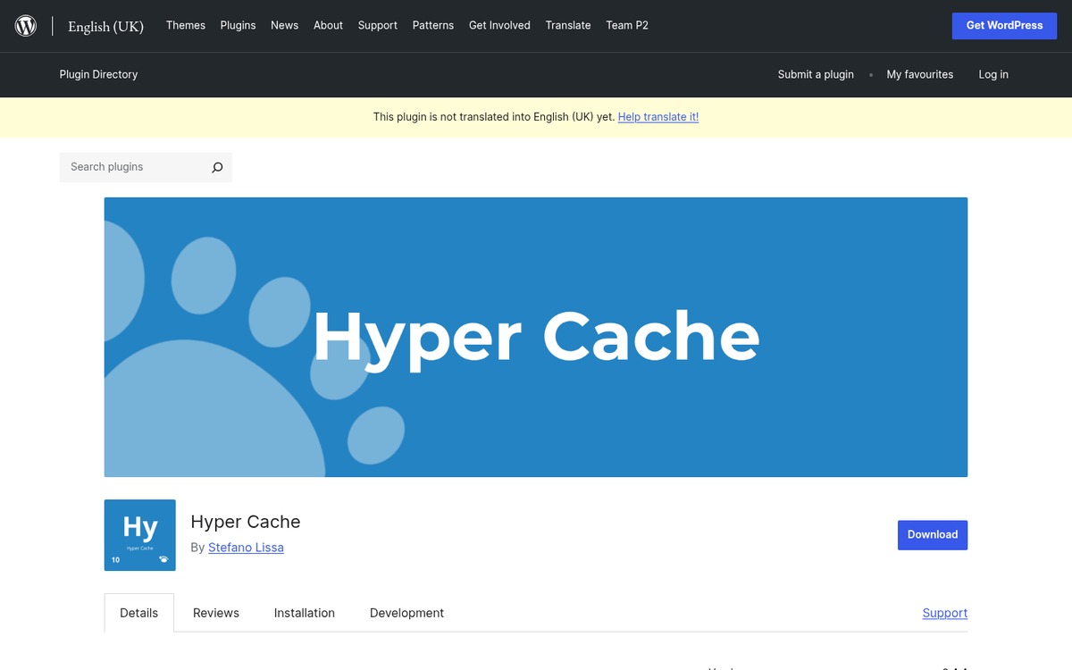Switch to the Reviews tab
Viewport: 1072px width, 670px height.
click(x=215, y=613)
